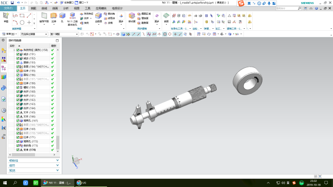Open the dropdown arrow under 拉伸
Viewport: 333px width, 187px height.
click(54, 24)
